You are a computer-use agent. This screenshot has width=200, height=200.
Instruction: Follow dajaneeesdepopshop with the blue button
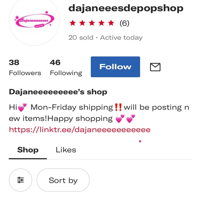(115, 67)
